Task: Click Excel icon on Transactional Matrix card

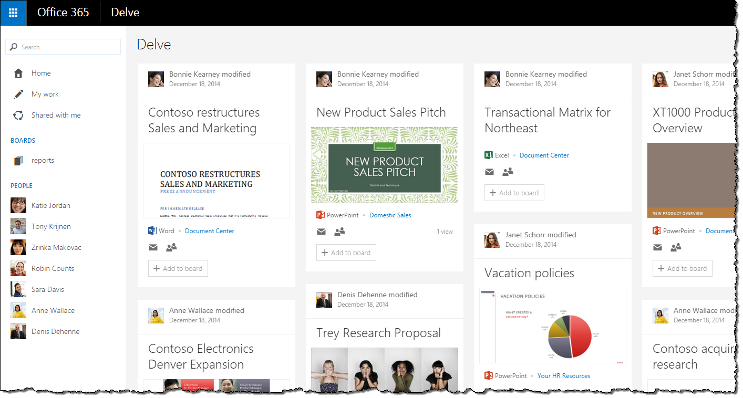Action: 489,155
